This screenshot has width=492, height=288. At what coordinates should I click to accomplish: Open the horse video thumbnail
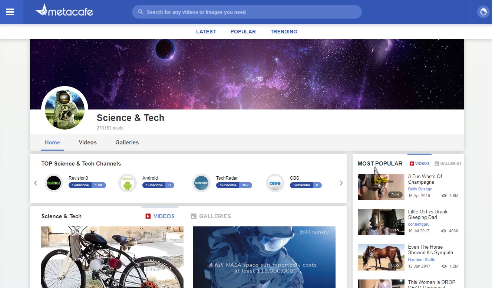[x=381, y=258]
